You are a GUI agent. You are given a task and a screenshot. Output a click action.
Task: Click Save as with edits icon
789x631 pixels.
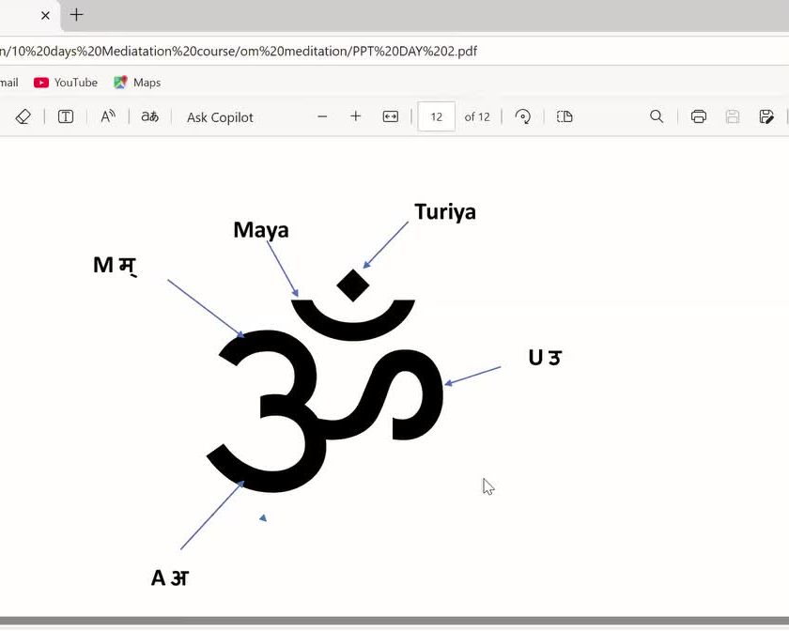[x=766, y=116]
